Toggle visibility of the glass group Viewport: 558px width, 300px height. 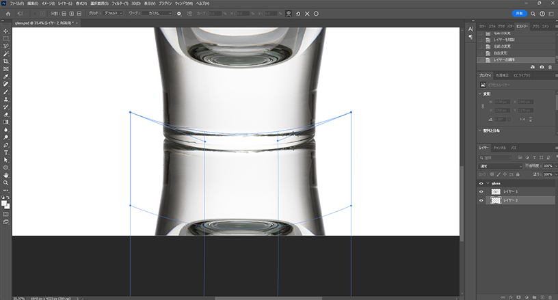click(x=481, y=183)
